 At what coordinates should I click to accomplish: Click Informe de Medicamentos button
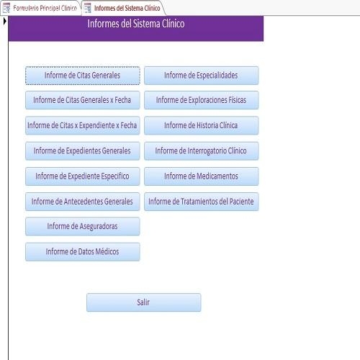coord(202,176)
